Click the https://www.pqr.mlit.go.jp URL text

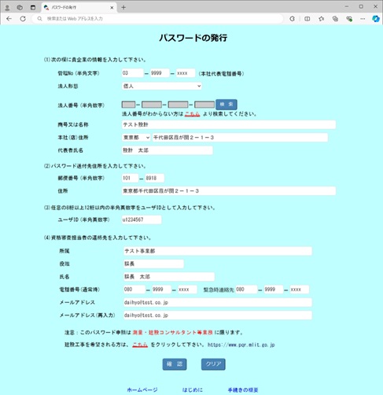(241, 345)
